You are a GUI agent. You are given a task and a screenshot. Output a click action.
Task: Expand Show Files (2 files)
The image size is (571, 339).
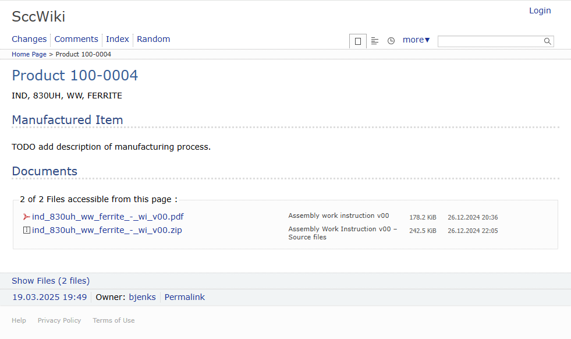tap(51, 281)
